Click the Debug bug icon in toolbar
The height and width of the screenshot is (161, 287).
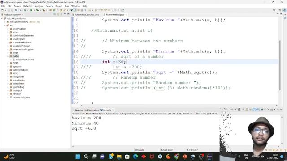point(25,10)
